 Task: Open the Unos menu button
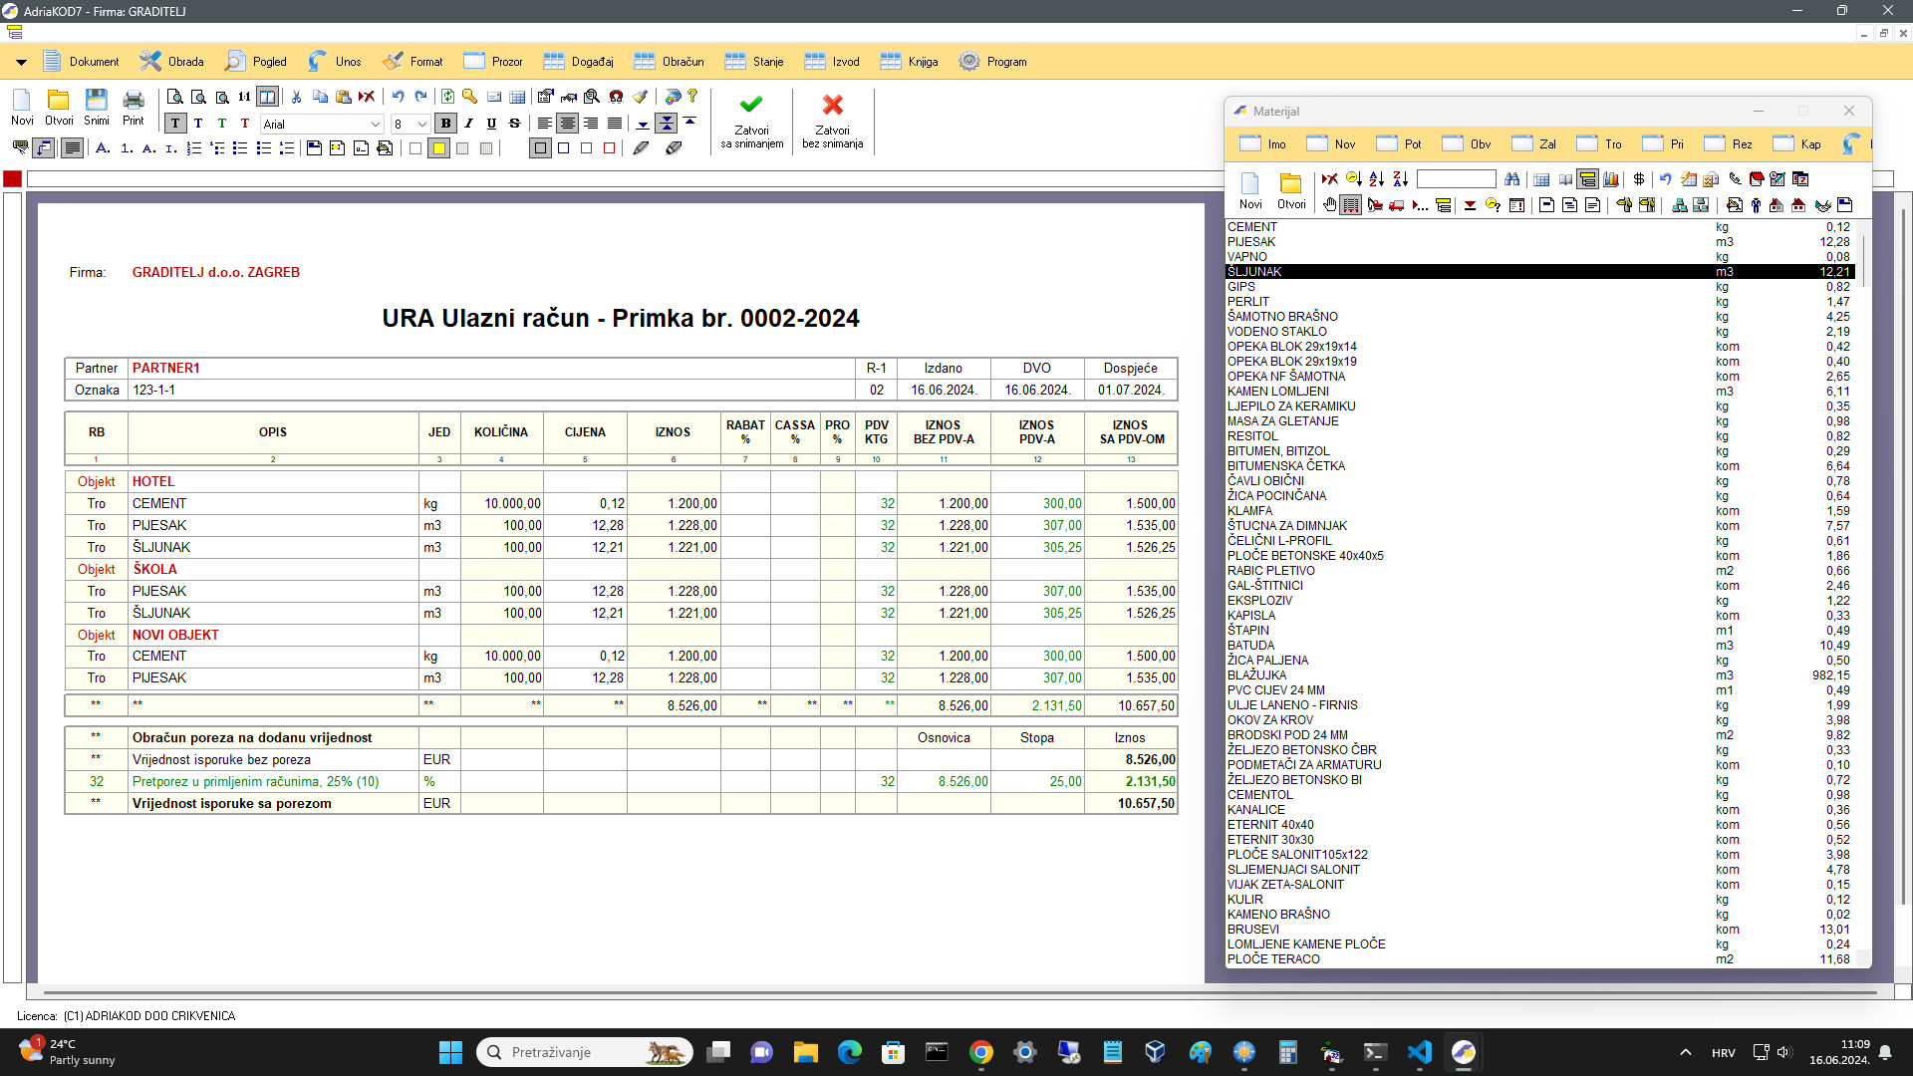click(x=335, y=62)
